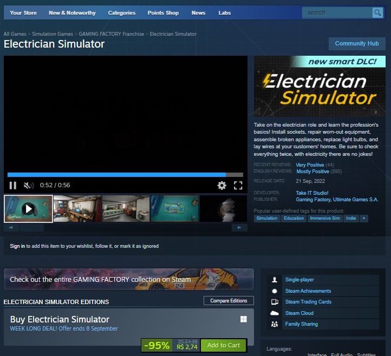
Task: Select the Simulation tag
Action: coord(267,218)
